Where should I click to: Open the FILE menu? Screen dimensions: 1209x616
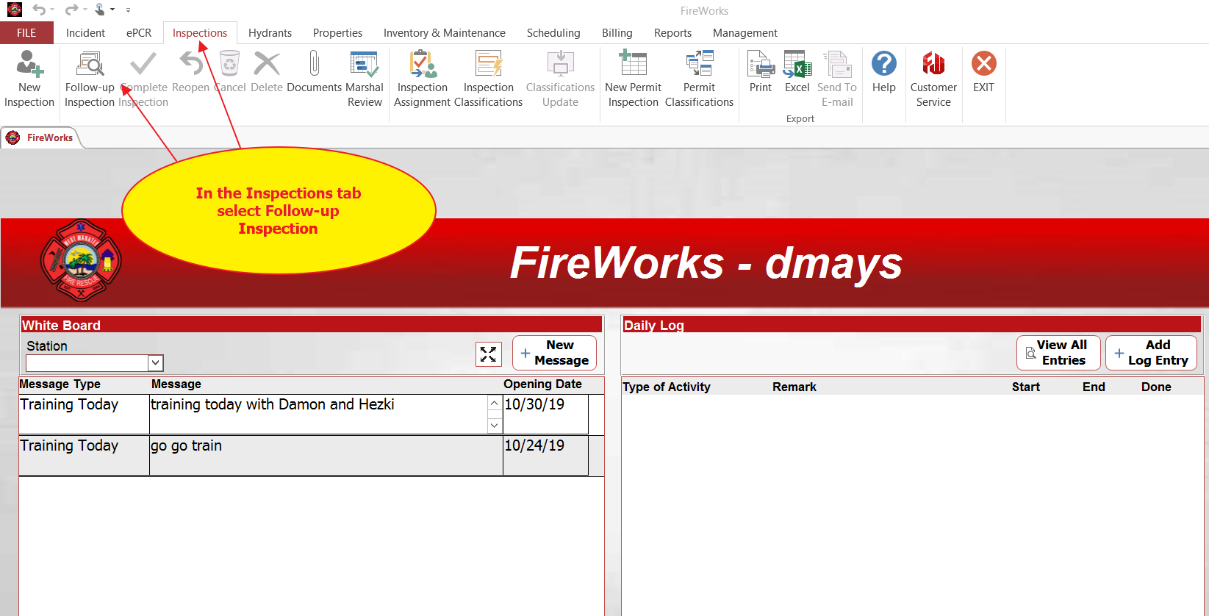[x=26, y=33]
